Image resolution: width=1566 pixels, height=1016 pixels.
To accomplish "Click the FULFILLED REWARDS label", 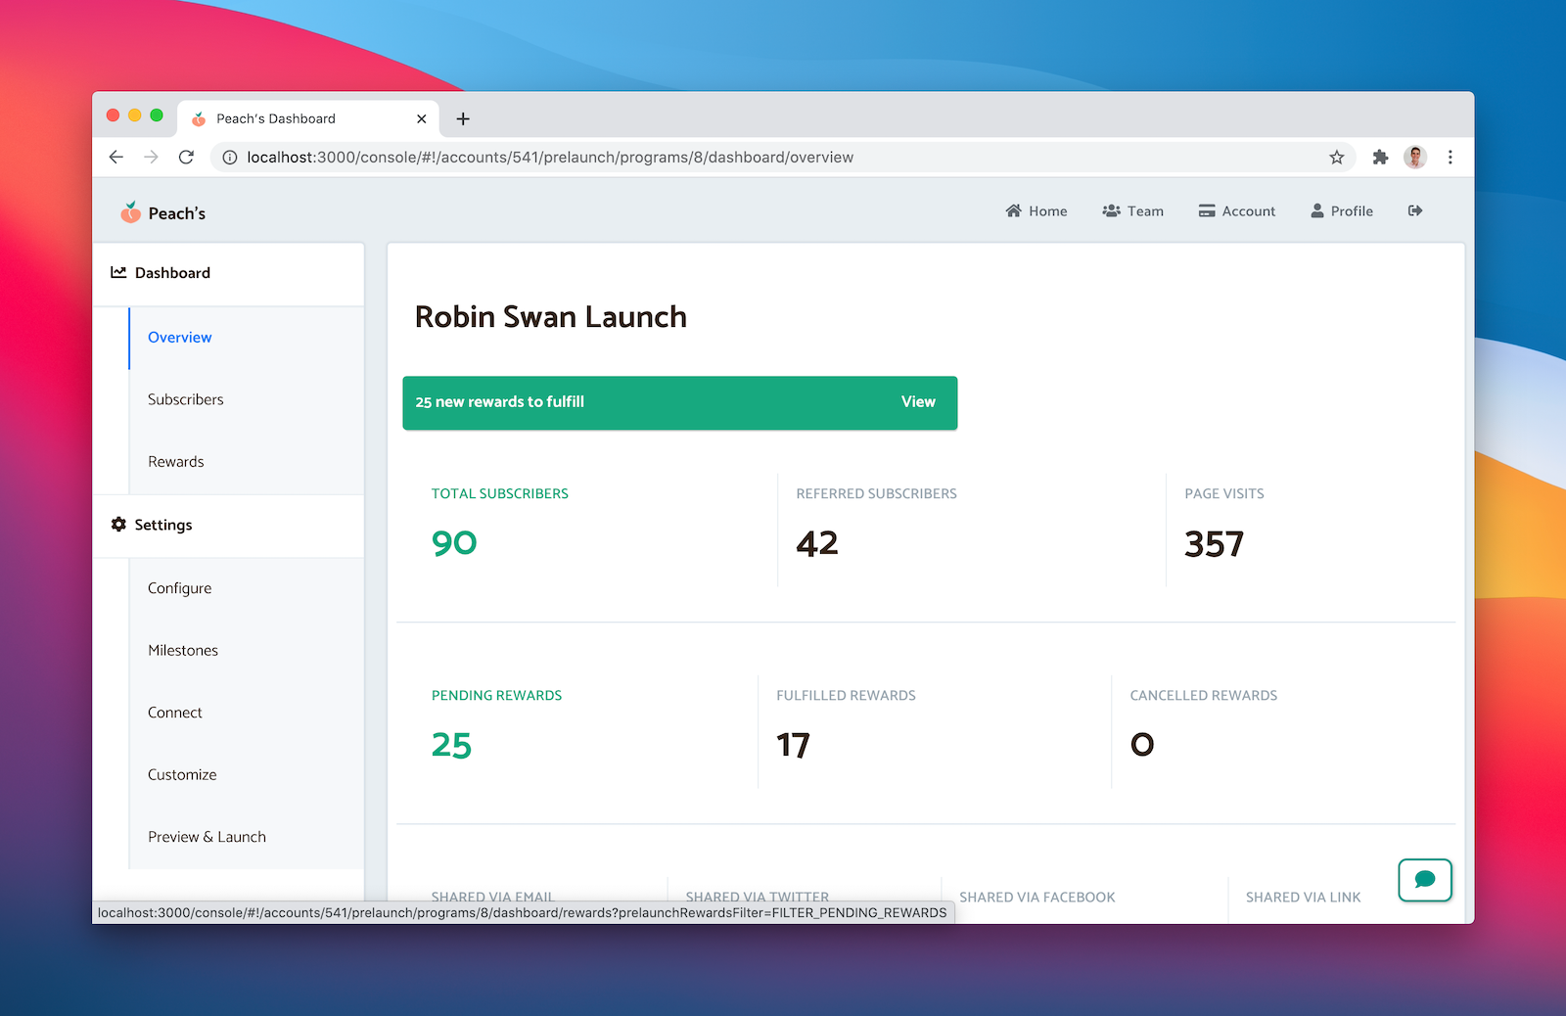I will 847,695.
